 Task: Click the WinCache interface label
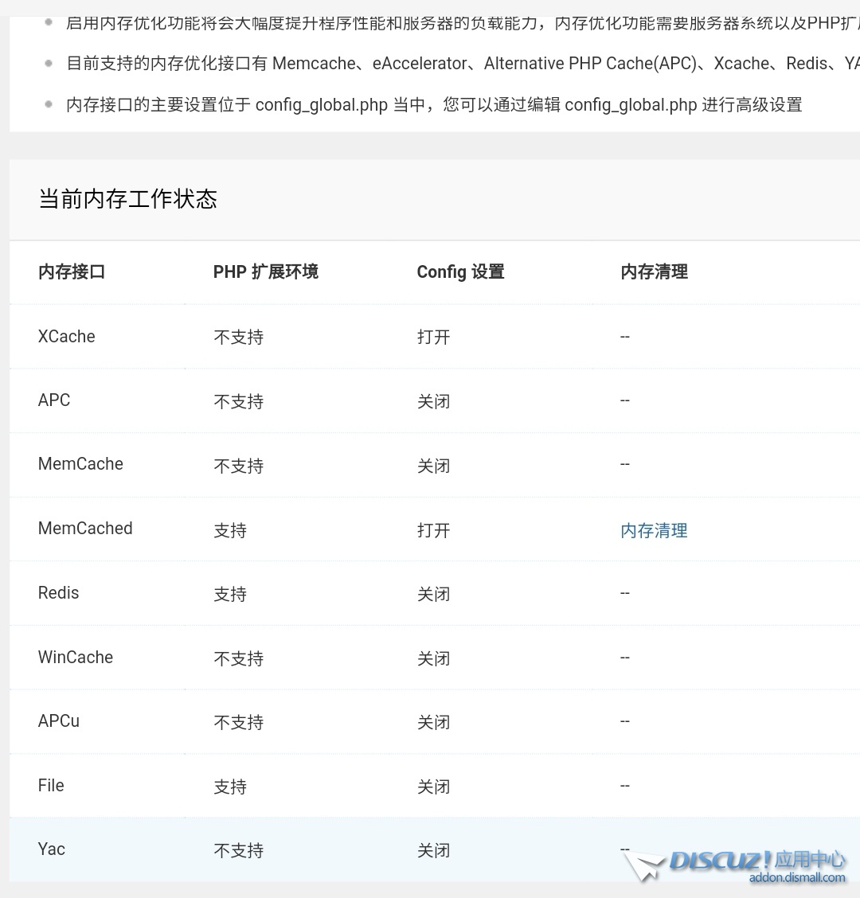tap(76, 658)
